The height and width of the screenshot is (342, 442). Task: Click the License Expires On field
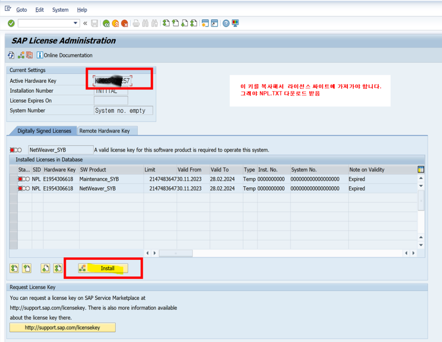pyautogui.click(x=111, y=100)
